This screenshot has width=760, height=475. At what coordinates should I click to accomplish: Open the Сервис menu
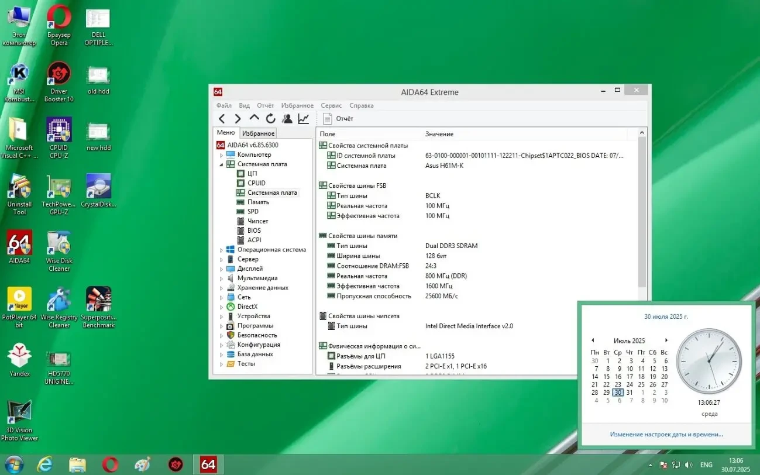[x=331, y=106]
